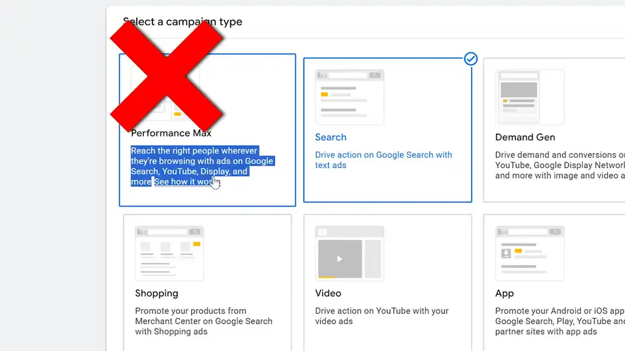Click the blue checkmark on Search card
The height and width of the screenshot is (351, 625).
[471, 59]
